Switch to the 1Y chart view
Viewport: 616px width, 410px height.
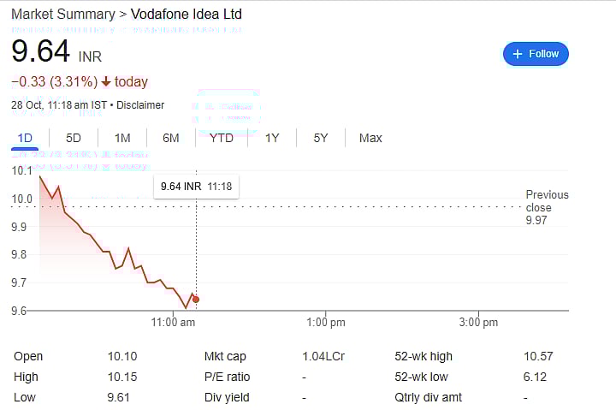click(272, 138)
